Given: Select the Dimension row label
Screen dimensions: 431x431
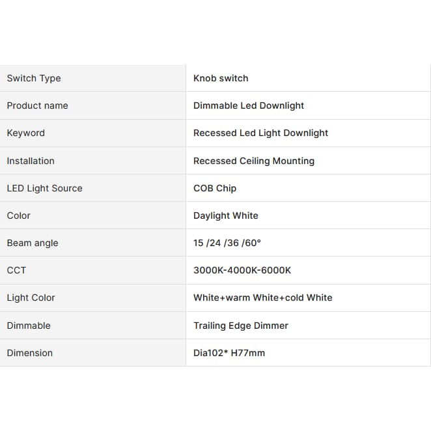Looking at the screenshot, I should click(x=30, y=353).
